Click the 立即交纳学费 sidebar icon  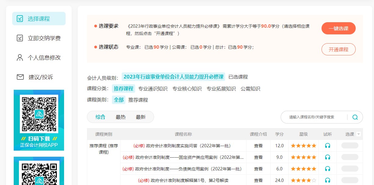pos(20,38)
